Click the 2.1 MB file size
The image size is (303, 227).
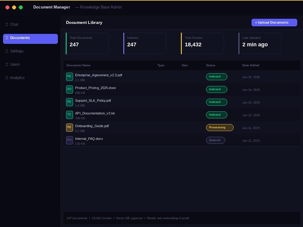[x=80, y=80]
